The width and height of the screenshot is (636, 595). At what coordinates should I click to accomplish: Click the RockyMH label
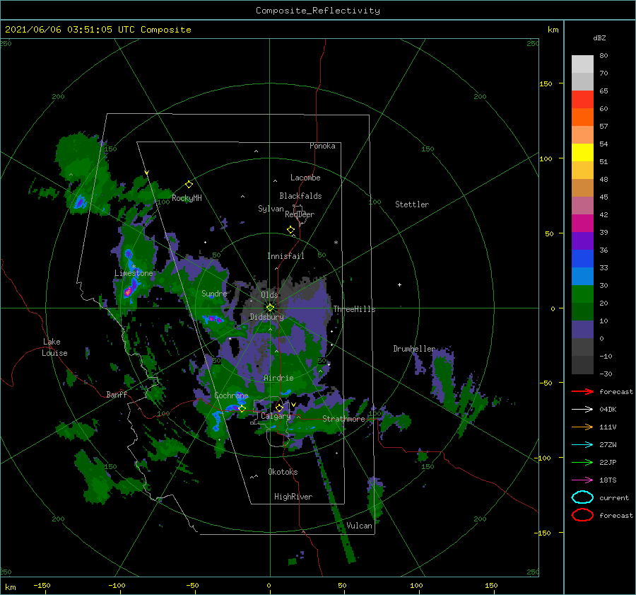187,198
